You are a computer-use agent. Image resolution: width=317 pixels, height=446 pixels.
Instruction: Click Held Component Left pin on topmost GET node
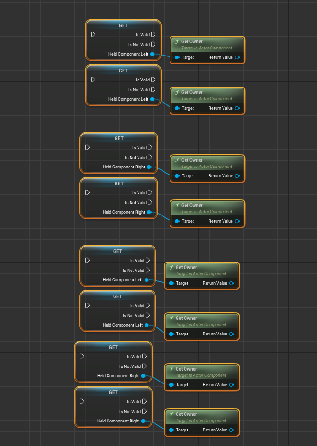coord(153,54)
